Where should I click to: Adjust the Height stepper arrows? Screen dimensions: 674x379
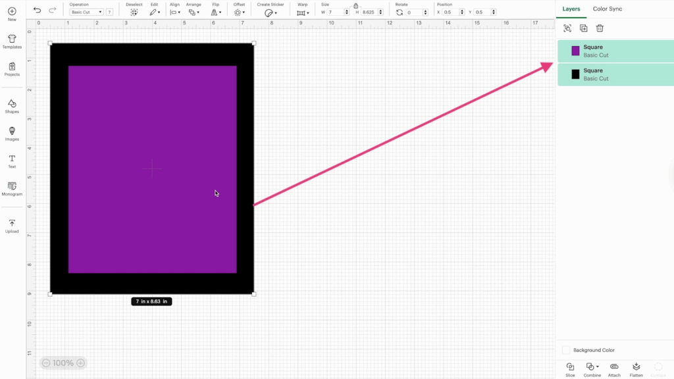coord(381,12)
